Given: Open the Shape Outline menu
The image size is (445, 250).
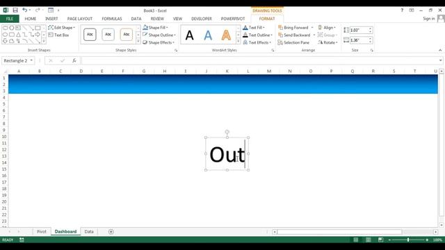Looking at the screenshot, I should pos(159,35).
